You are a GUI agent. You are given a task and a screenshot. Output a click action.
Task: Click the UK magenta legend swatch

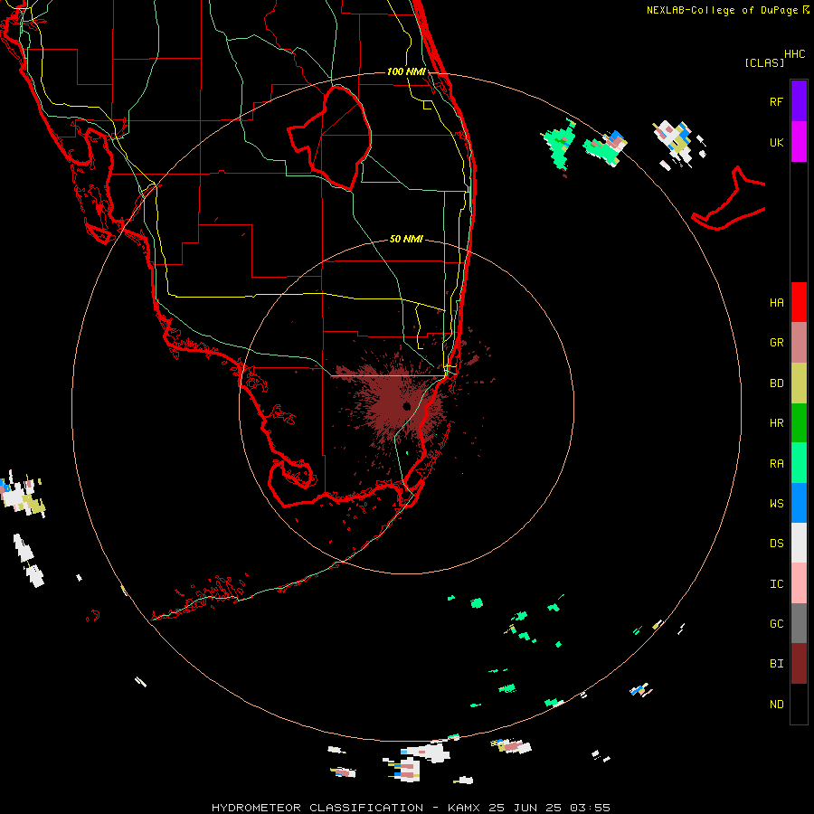799,142
